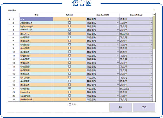Enable the Nederlands language checkbox

(x=70, y=99)
